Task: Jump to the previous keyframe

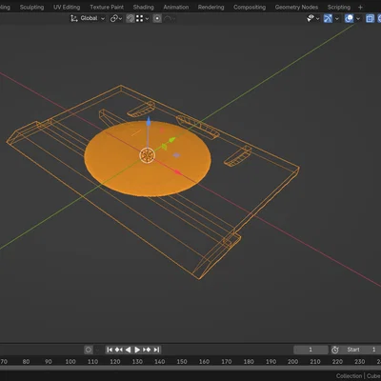Action: click(119, 350)
